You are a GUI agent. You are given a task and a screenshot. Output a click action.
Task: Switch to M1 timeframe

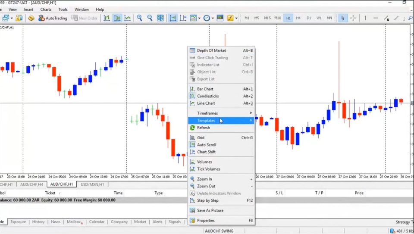(247, 18)
